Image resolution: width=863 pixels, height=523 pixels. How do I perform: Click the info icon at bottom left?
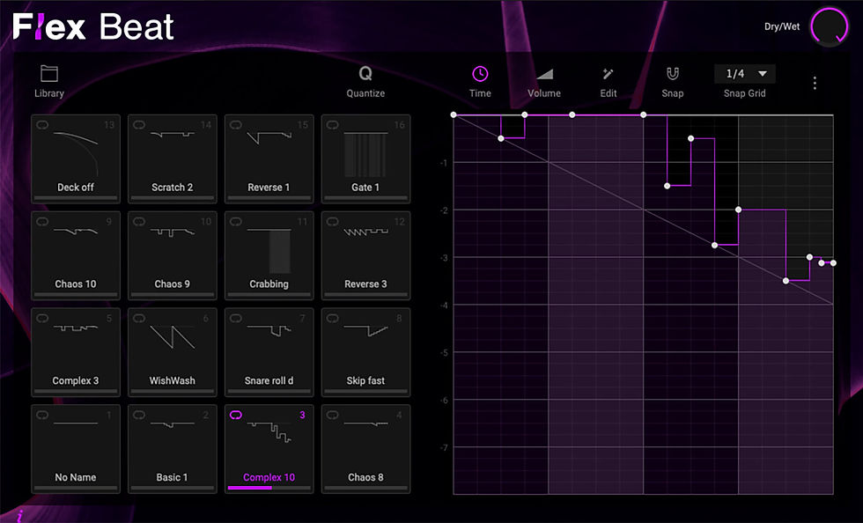[19, 516]
